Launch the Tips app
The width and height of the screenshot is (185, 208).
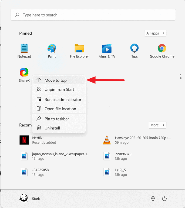coord(134,51)
